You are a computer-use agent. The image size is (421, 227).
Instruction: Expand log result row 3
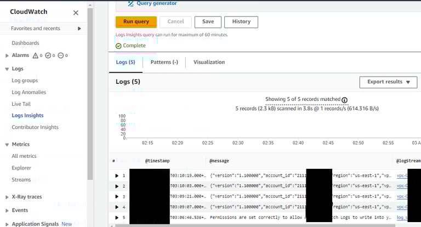pos(117,197)
